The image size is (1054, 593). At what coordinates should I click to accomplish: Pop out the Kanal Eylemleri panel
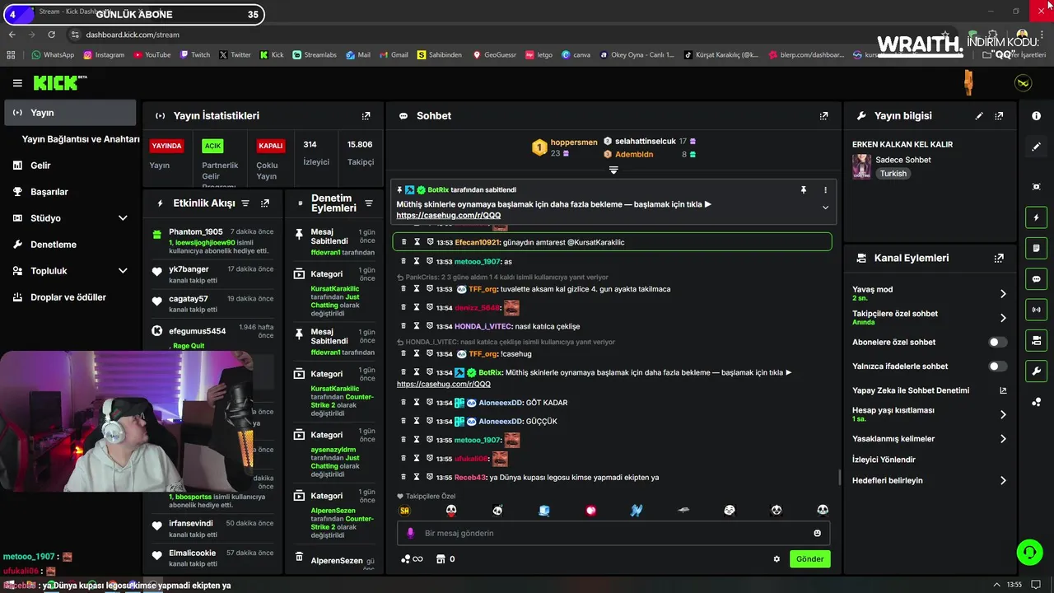[x=999, y=258]
